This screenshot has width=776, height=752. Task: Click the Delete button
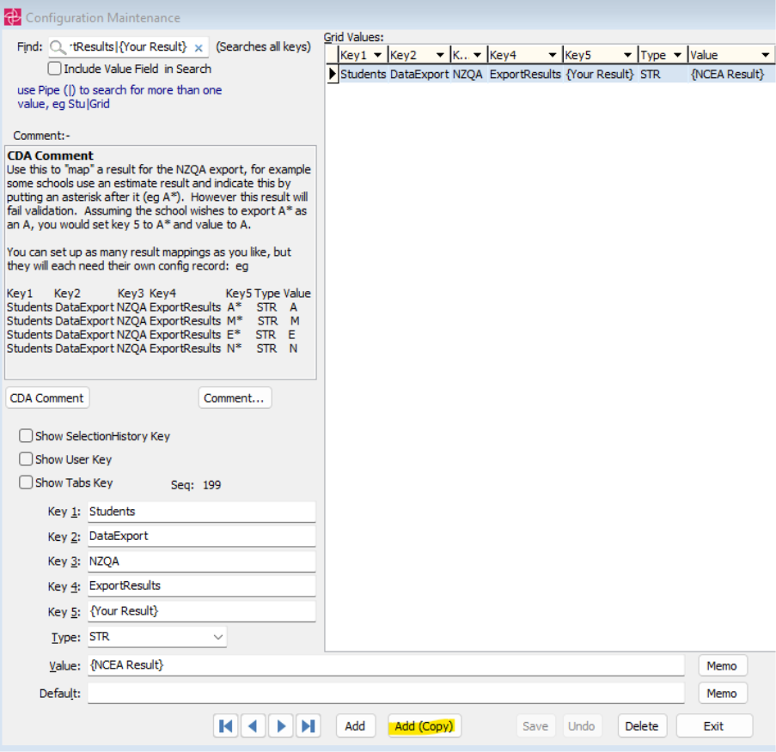(642, 725)
